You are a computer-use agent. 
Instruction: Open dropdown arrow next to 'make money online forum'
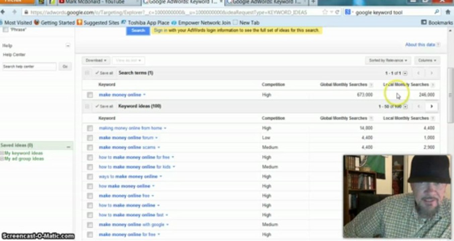pyautogui.click(x=156, y=138)
